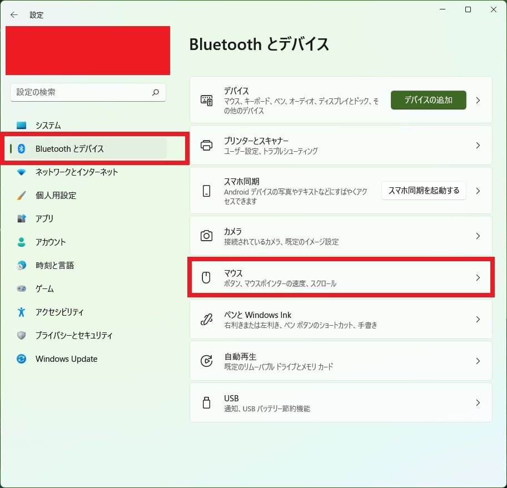
Task: Click the デバイスの追加 button
Action: coord(429,100)
